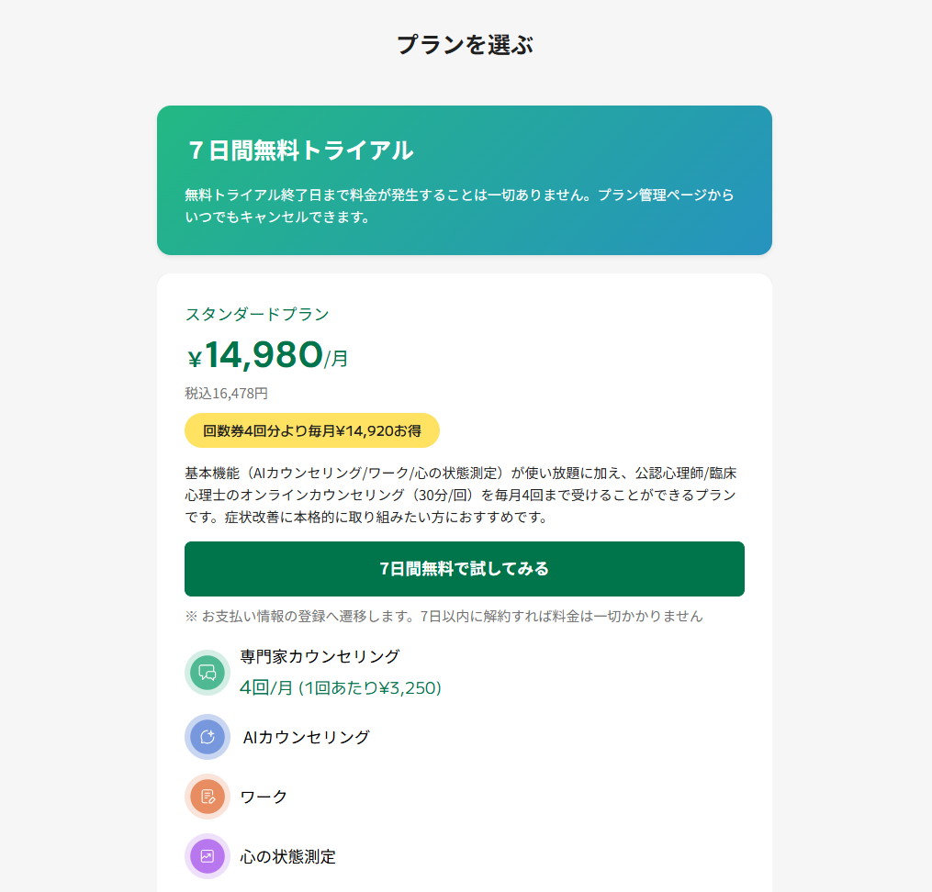Click the purple 心の状態測定 chart icon
This screenshot has width=932, height=892.
[207, 856]
